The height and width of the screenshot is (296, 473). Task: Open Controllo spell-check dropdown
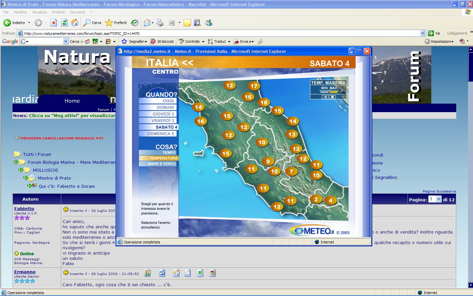tap(192, 41)
